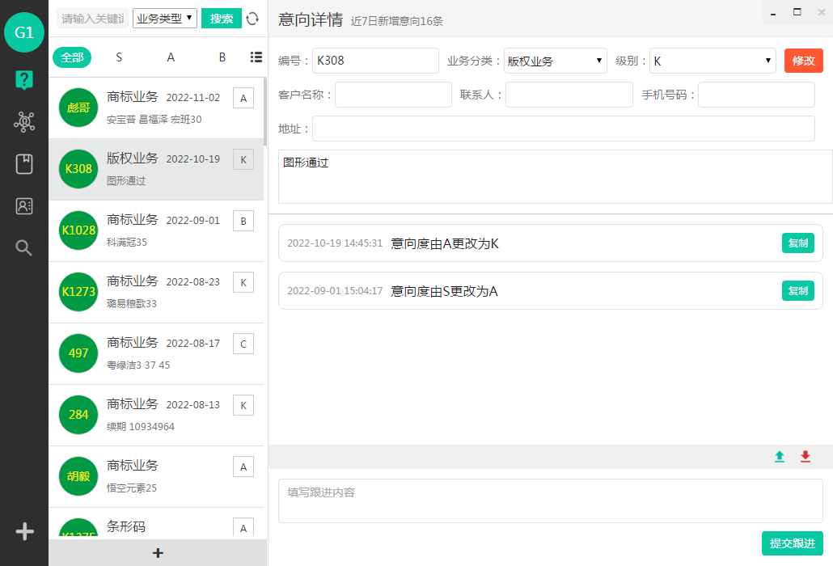This screenshot has height=566, width=833.
Task: Click the magnifier search sidebar icon
Action: point(24,248)
